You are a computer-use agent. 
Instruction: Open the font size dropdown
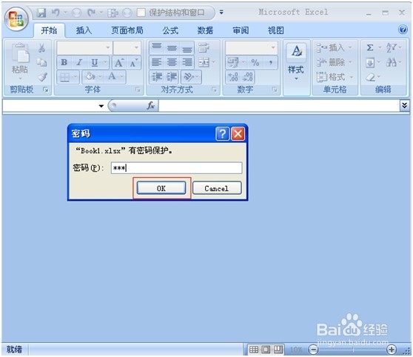coord(136,47)
